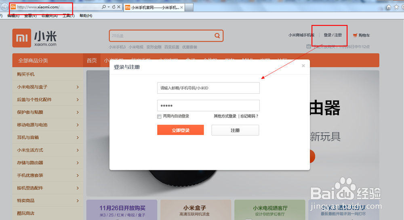This screenshot has width=404, height=220.
Task: Select the 小米手机官网 browser tab
Action: click(x=154, y=7)
